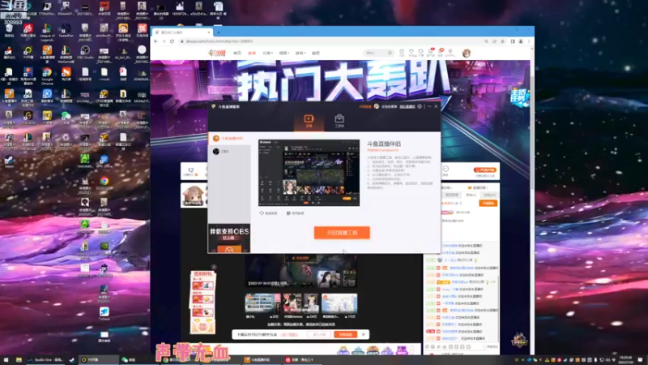Open 直播 in Douyu navigation
Screen dimensions: 648x365
pos(252,53)
